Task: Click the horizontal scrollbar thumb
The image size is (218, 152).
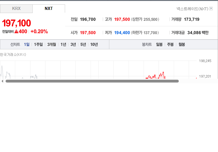Action: click(x=92, y=81)
